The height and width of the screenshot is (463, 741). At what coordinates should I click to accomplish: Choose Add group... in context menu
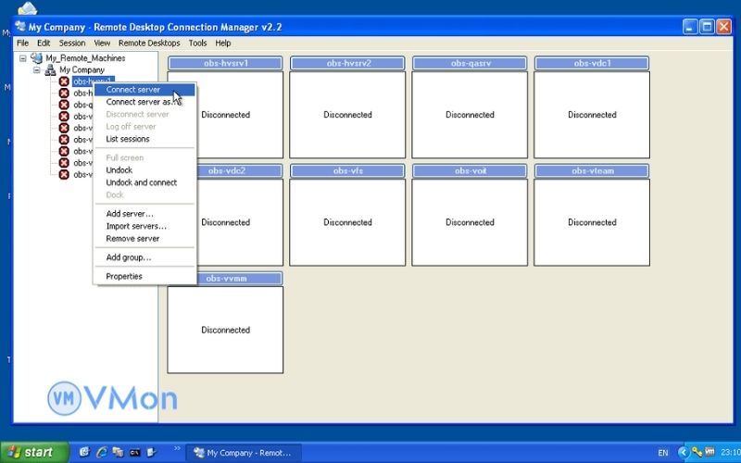pos(144,257)
